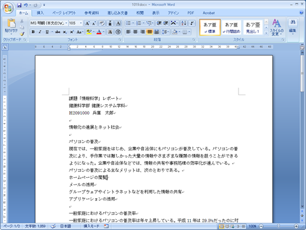Increase the paragraph indent

click(166, 23)
